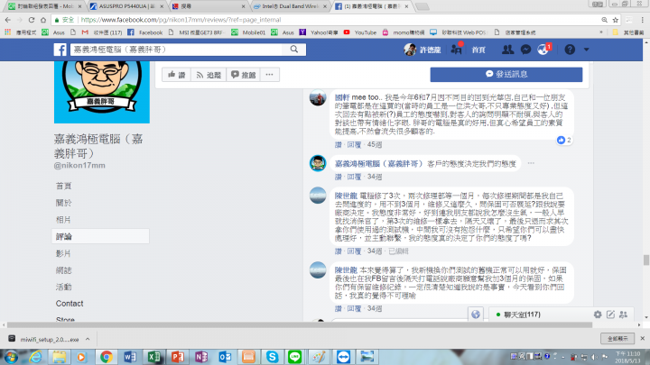This screenshot has width=650, height=365.
Task: Select 評論 in the page sidebar
Action: coord(100,236)
